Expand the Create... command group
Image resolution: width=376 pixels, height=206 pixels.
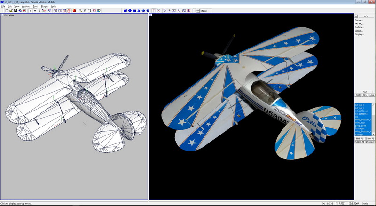359,20
